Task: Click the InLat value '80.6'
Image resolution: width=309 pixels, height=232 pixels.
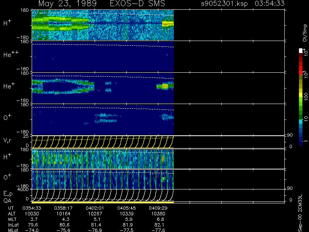Action: [x=65, y=225]
